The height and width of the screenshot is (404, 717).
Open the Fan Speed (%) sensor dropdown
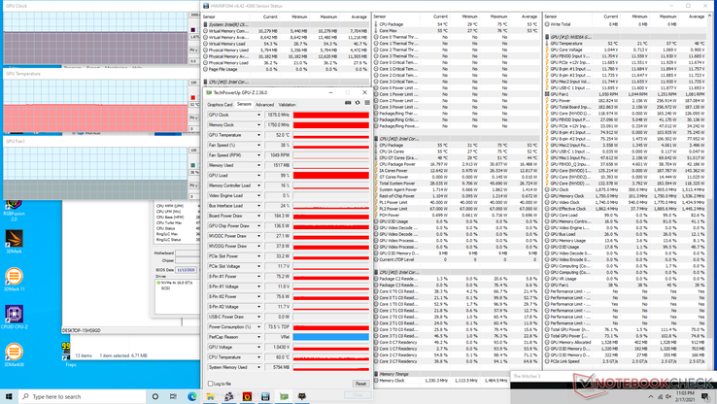(258, 145)
